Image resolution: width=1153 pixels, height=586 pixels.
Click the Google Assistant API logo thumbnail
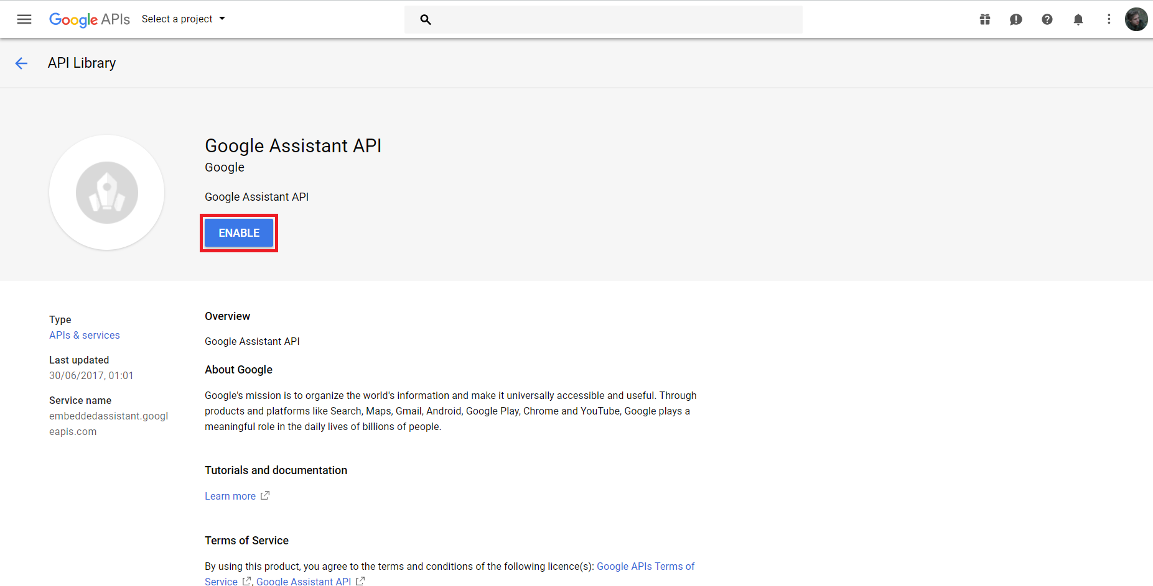[x=107, y=193]
